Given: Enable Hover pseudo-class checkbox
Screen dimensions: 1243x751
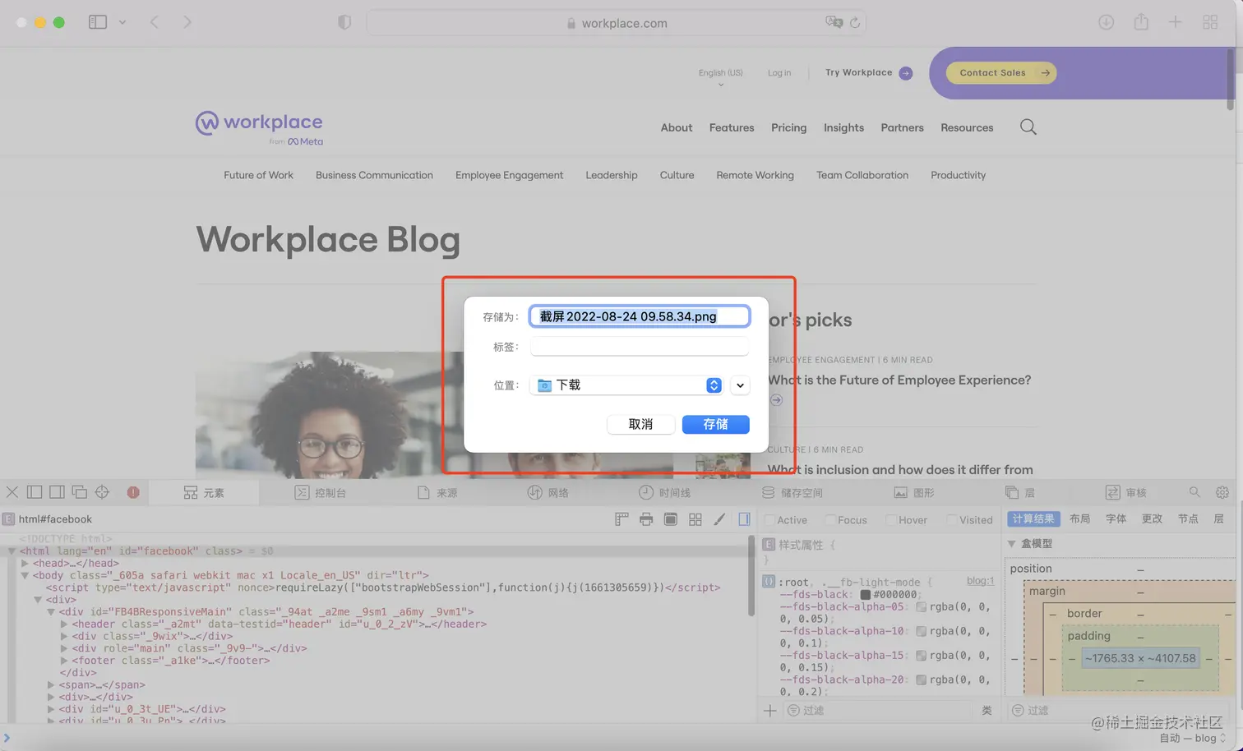Looking at the screenshot, I should coord(891,519).
